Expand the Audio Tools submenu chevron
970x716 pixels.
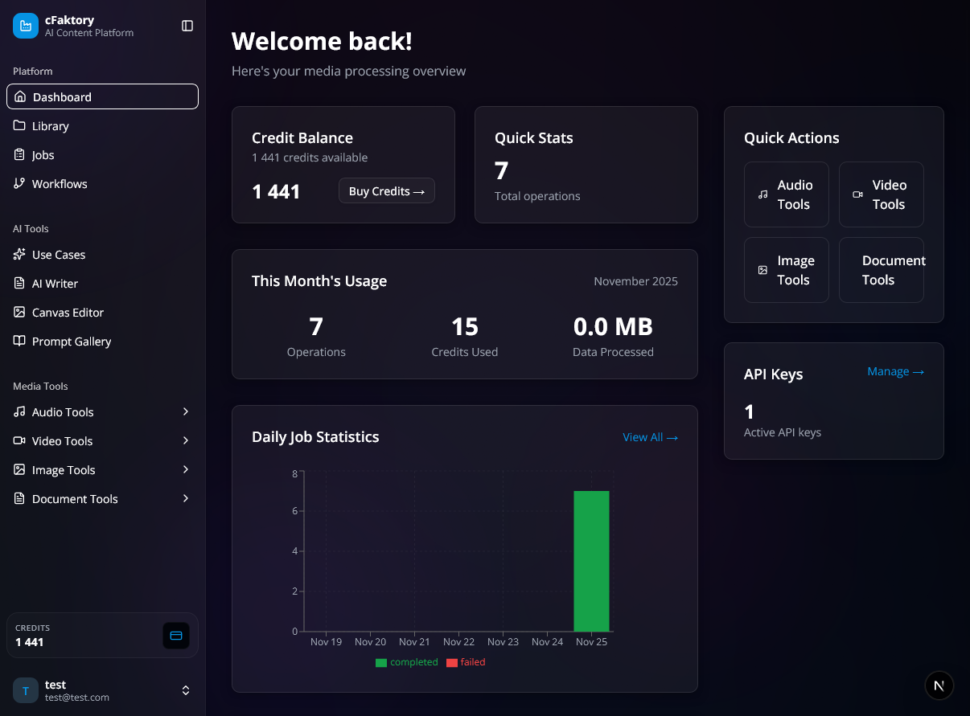[186, 411]
